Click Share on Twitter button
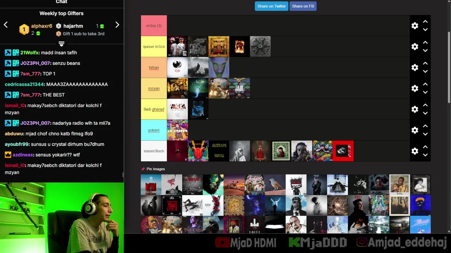451x253 pixels. (x=271, y=6)
